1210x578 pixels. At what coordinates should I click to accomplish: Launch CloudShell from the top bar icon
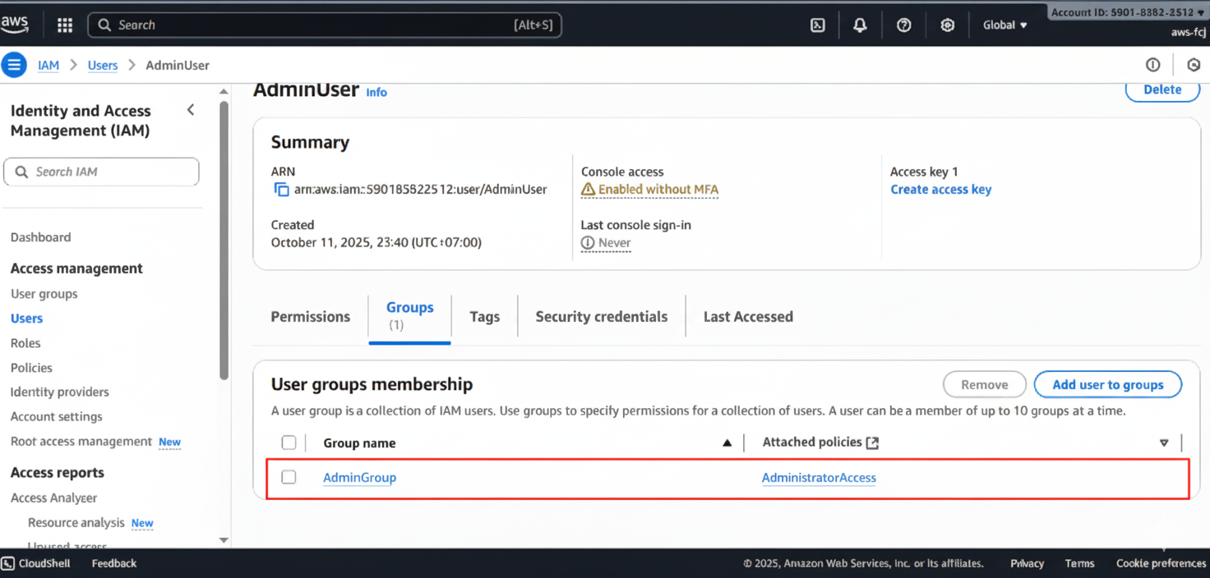818,25
